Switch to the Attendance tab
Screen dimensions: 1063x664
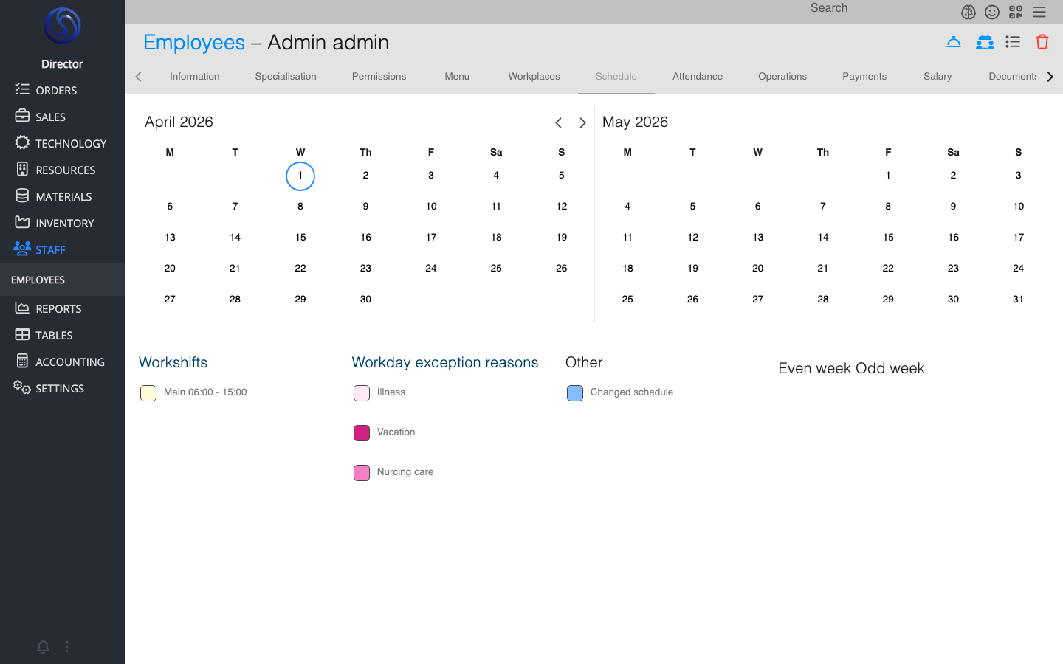click(697, 77)
